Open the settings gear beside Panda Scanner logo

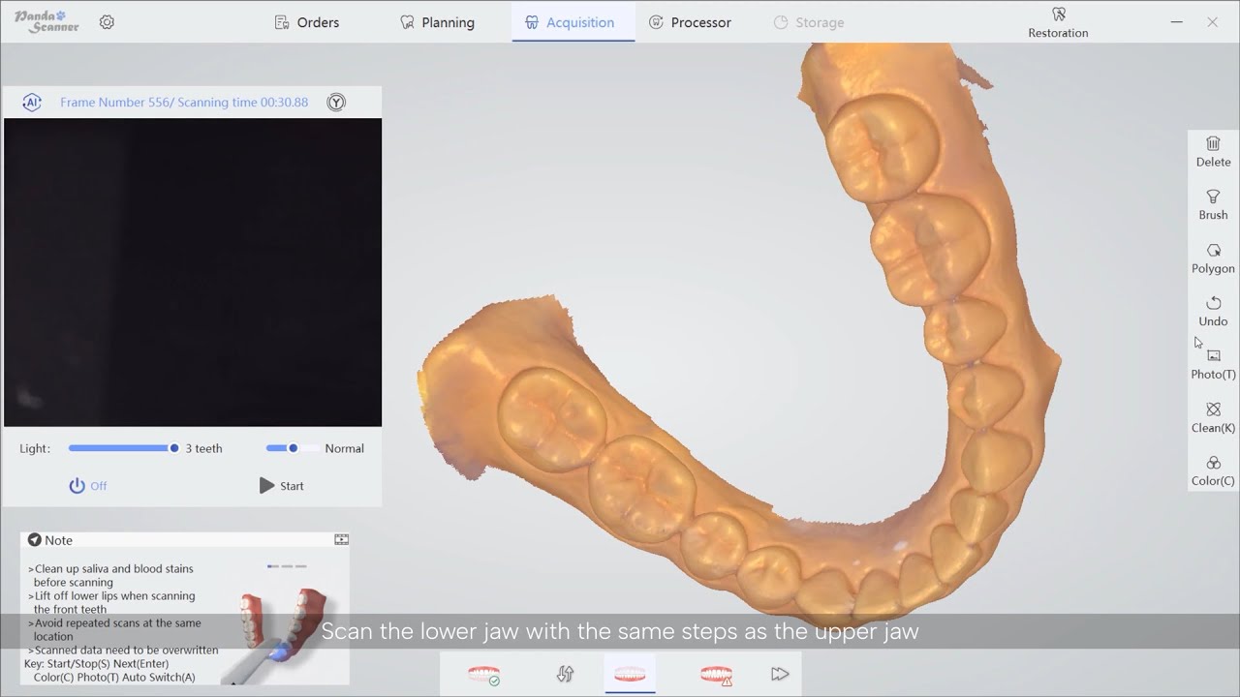click(107, 22)
